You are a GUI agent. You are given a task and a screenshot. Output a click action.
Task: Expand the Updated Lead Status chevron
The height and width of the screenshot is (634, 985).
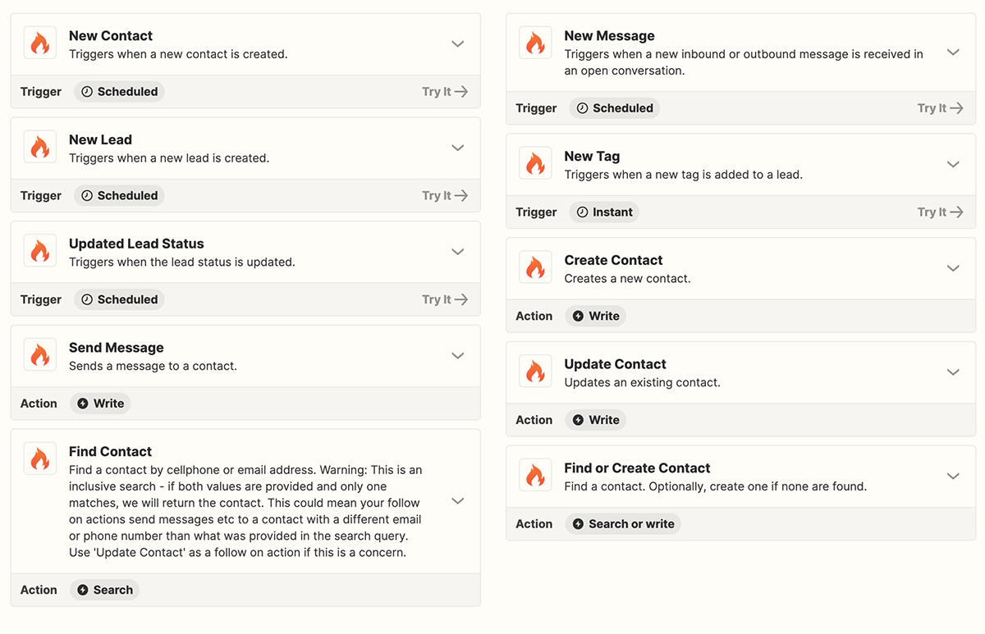(x=458, y=252)
